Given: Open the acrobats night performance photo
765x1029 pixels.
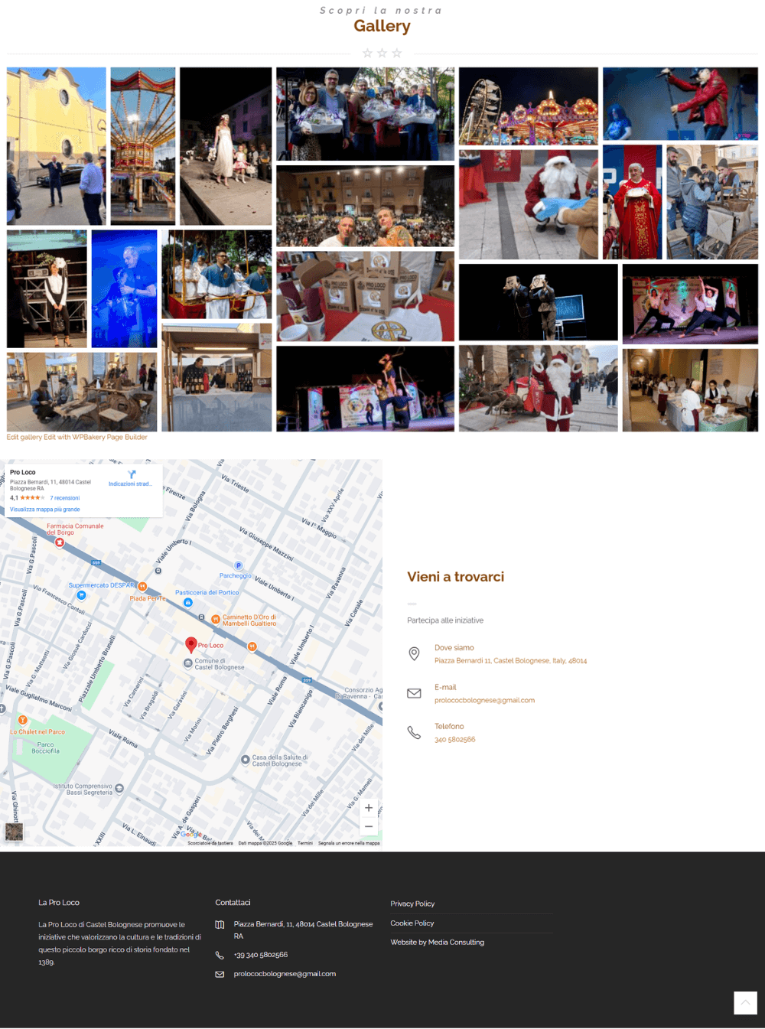Looking at the screenshot, I should point(365,389).
